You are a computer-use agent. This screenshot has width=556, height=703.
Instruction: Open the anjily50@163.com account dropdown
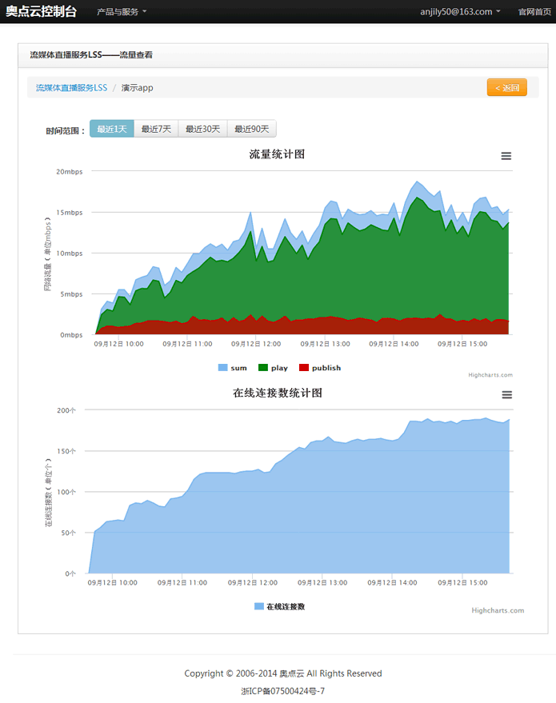coord(460,12)
